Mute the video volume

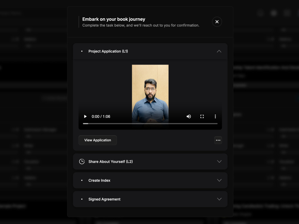[x=189, y=116]
